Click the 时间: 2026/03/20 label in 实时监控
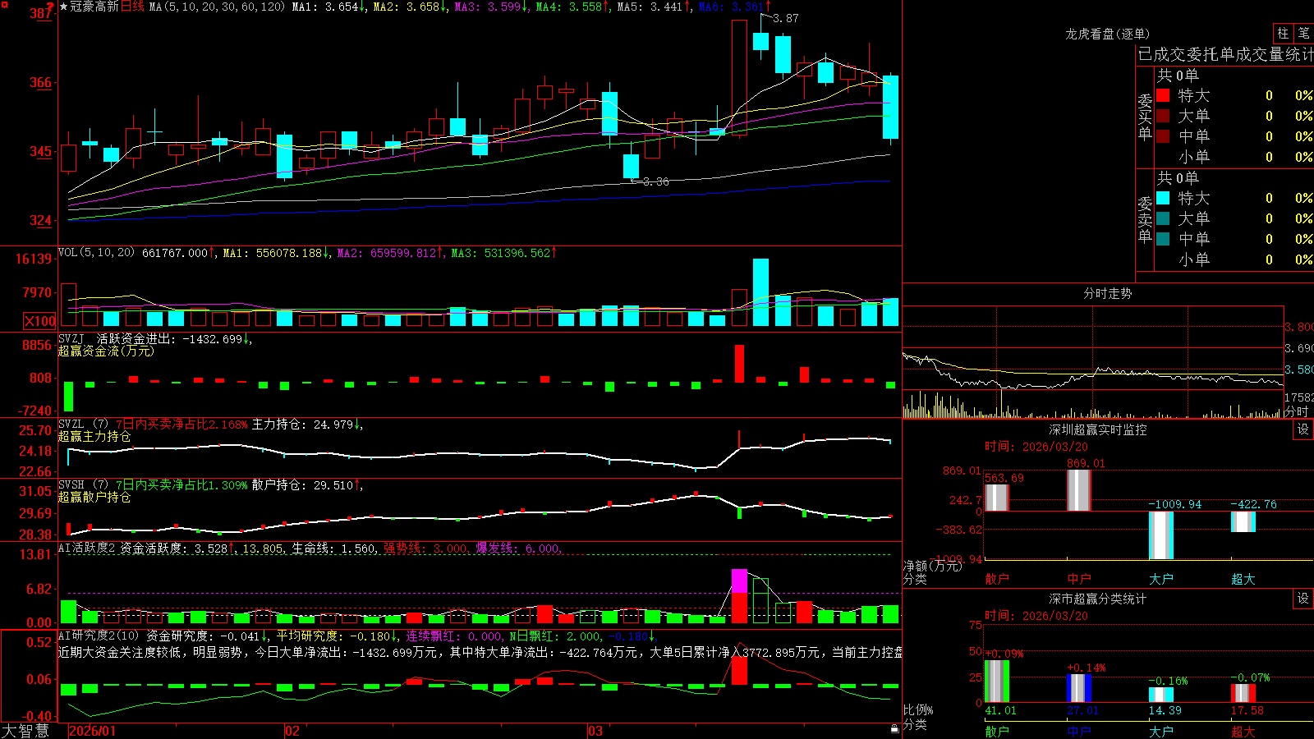The image size is (1314, 739). coord(1036,447)
